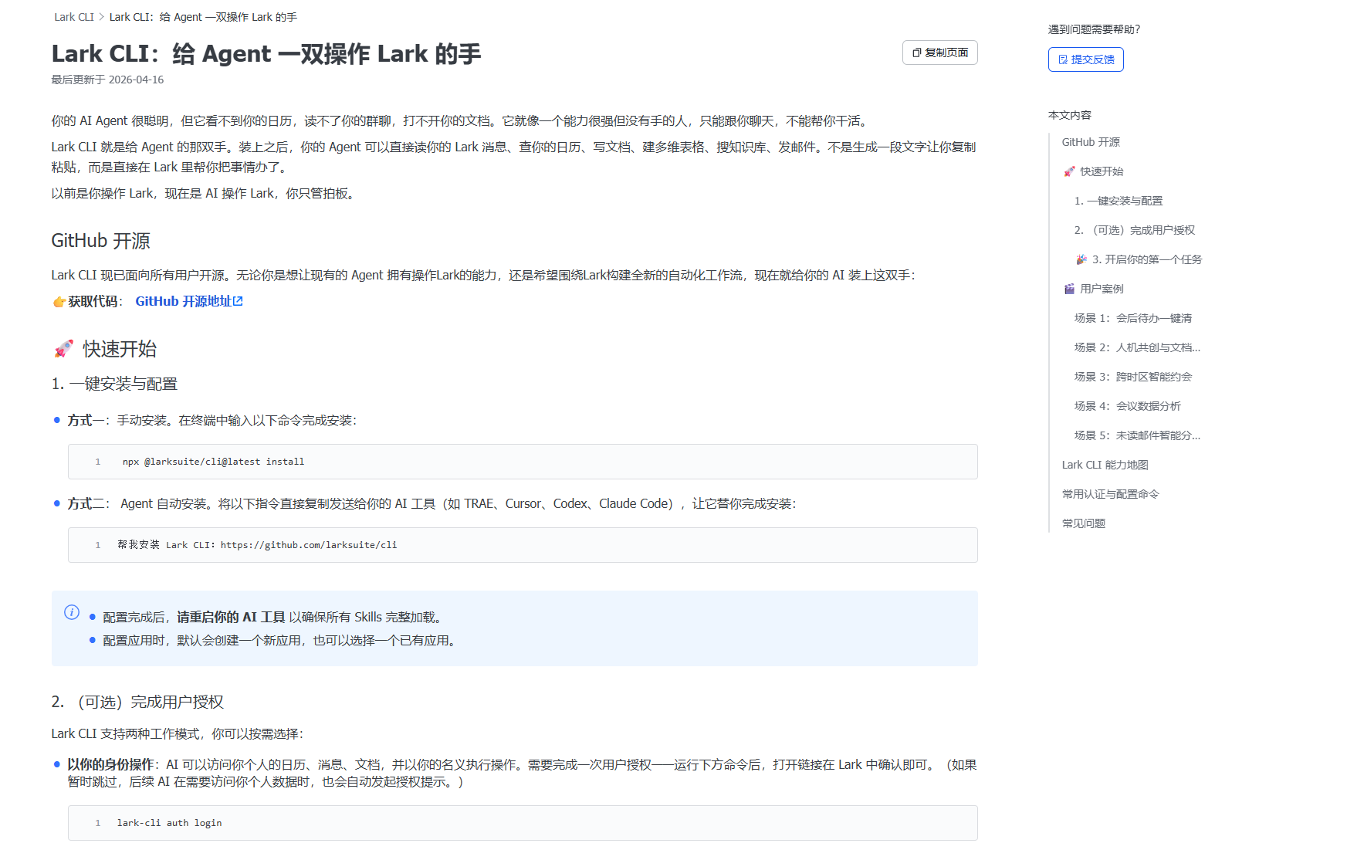Image resolution: width=1347 pixels, height=860 pixels.
Task: Jump to 场景 3：跨时区智能约会 in the sidebar
Action: 1133,377
